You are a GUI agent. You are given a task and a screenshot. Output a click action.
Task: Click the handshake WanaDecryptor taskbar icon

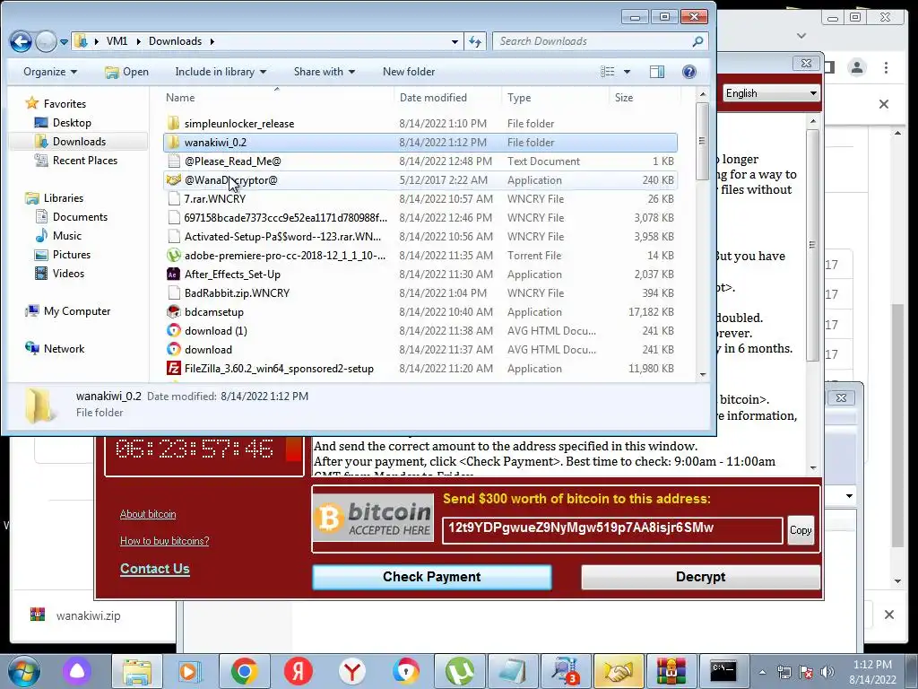coord(619,671)
